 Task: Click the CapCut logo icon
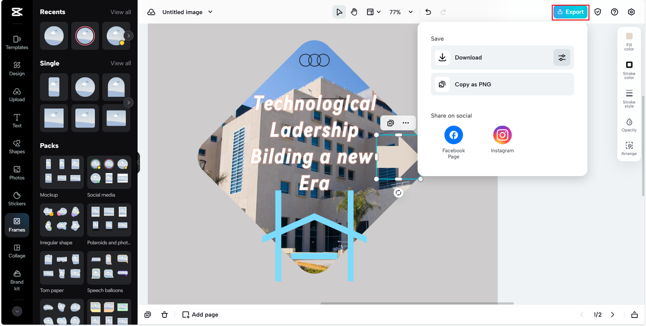[17, 13]
